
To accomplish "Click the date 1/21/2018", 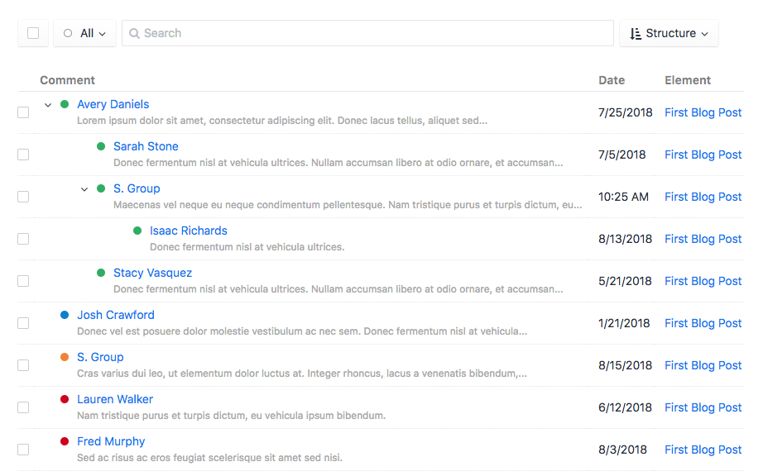I will [x=624, y=323].
